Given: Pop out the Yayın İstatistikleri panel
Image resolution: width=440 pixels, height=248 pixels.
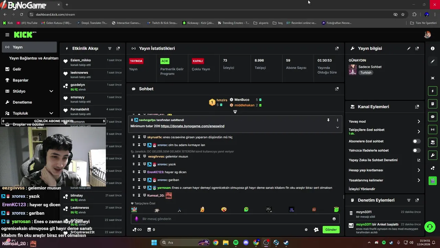Looking at the screenshot, I should [x=337, y=49].
